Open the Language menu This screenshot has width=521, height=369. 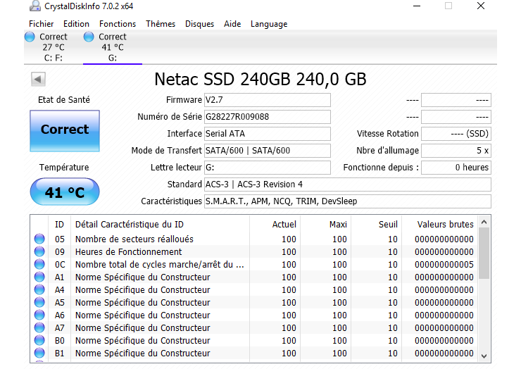tap(269, 24)
